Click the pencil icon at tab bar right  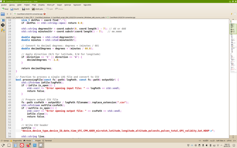(x=232, y=14)
